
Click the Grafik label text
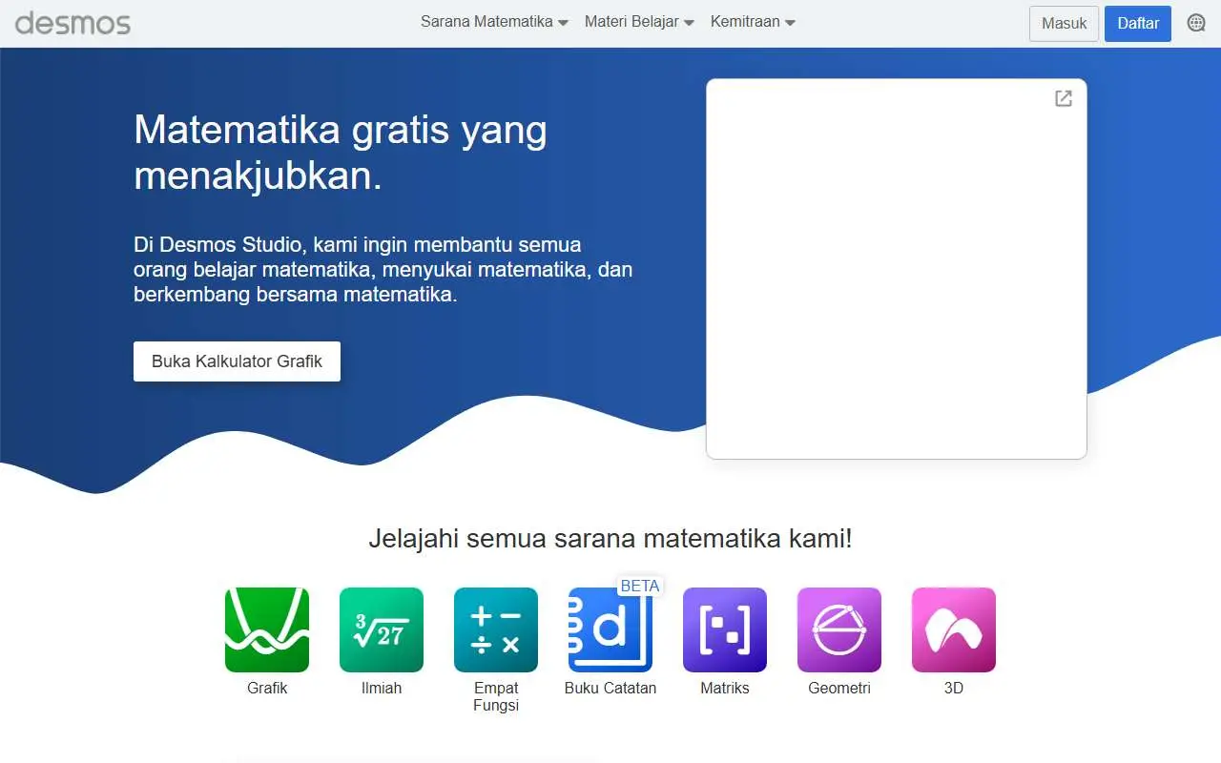(267, 688)
